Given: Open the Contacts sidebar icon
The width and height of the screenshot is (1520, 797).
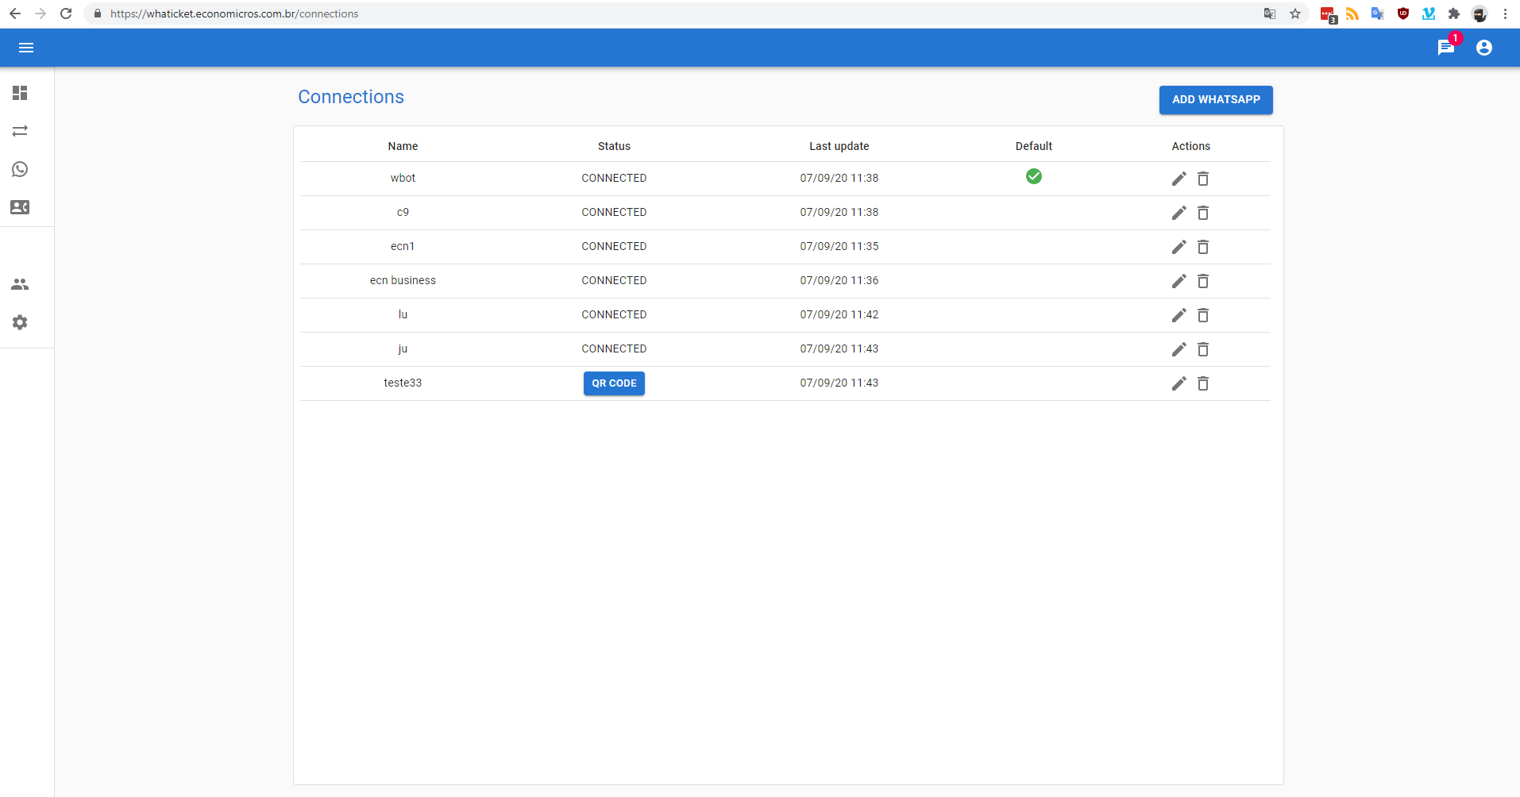Looking at the screenshot, I should 20,207.
